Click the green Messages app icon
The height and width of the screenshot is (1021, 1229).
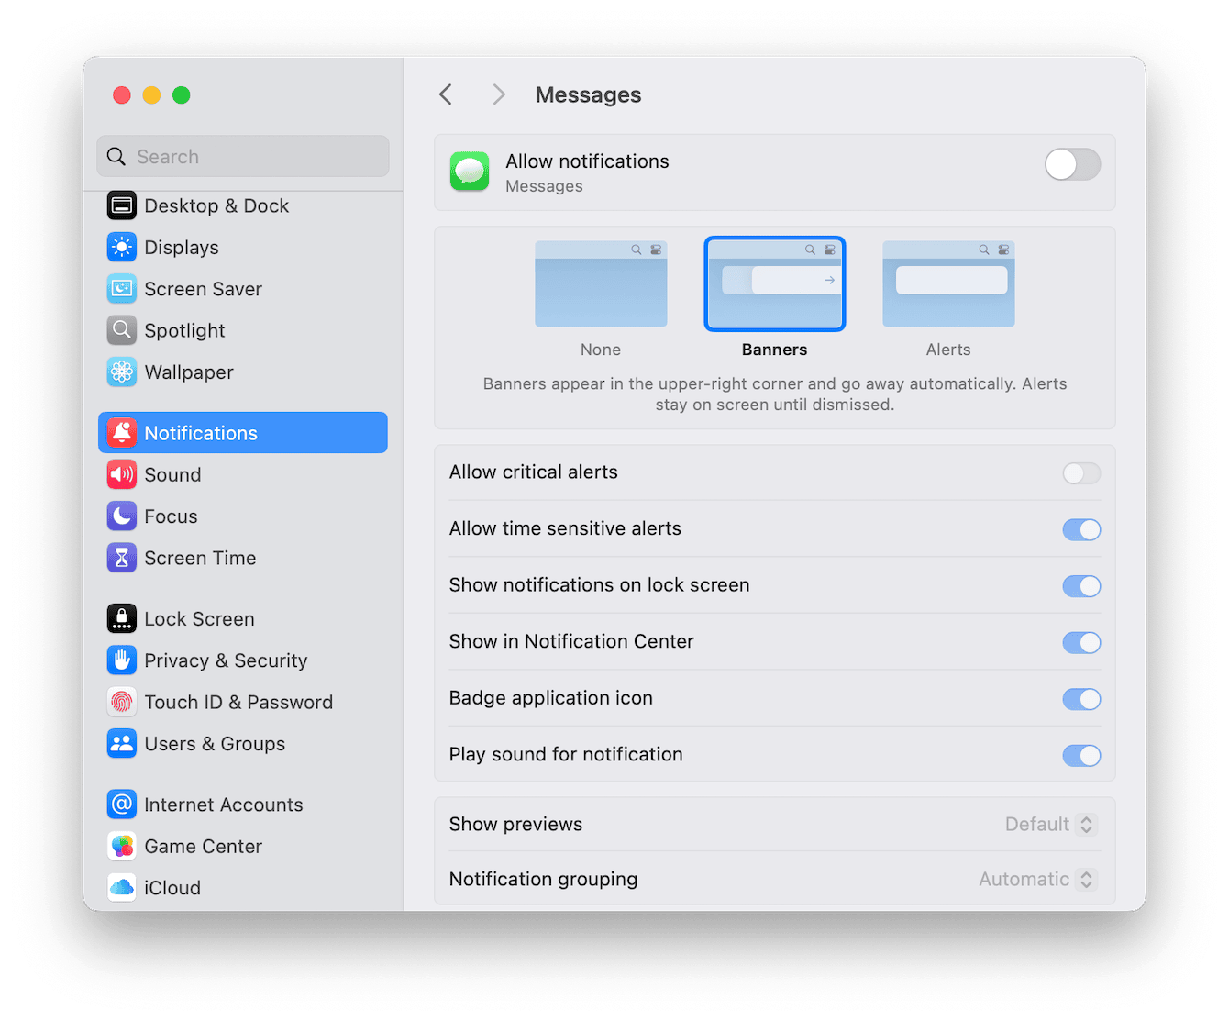click(x=470, y=172)
